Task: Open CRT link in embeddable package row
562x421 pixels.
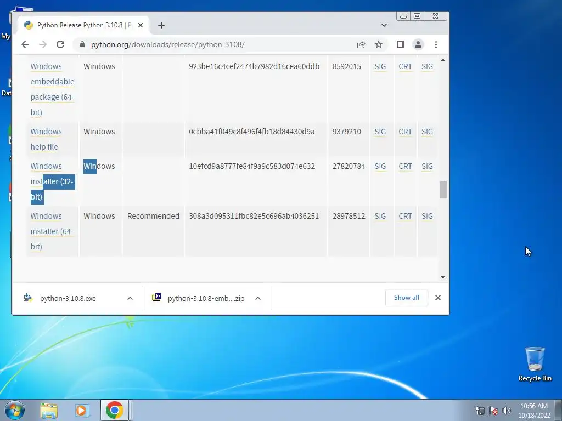Action: tap(405, 66)
